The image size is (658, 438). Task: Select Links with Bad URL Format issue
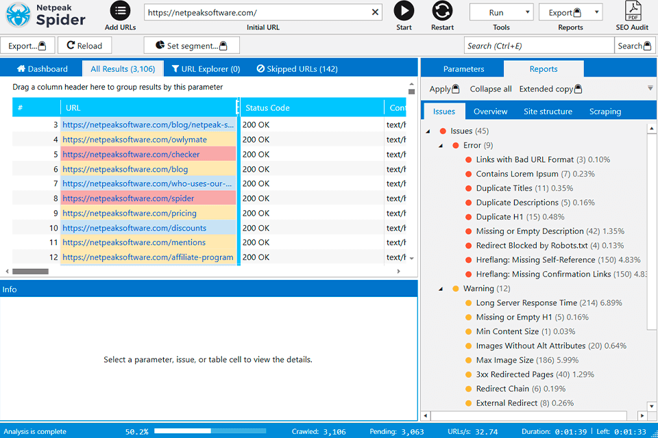[543, 159]
